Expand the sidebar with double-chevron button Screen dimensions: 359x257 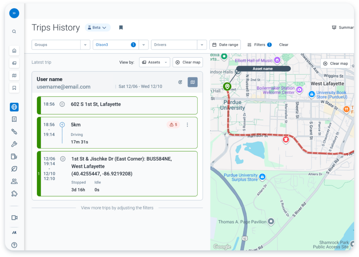tap(14, 13)
